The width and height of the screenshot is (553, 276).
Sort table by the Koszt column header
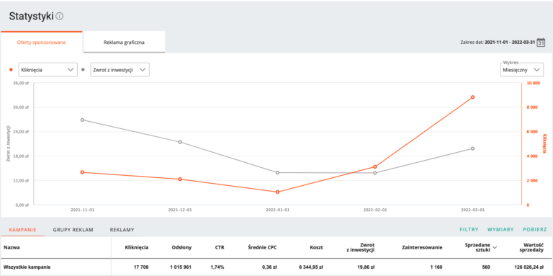pos(317,248)
